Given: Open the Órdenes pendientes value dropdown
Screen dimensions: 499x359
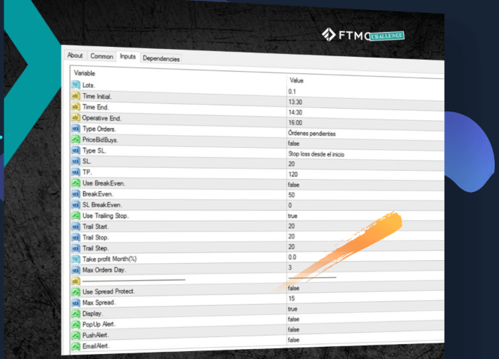Looking at the screenshot, I should click(x=365, y=134).
